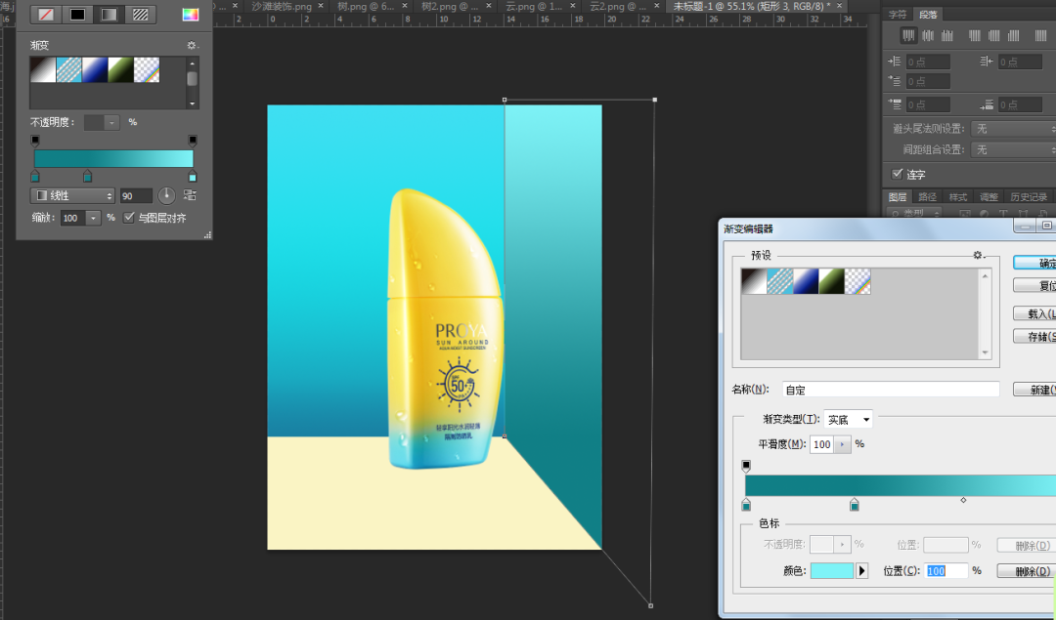Screen dimensions: 1056x620
Task: Open the 平滑度 smoothness slider arrow
Action: (x=843, y=444)
